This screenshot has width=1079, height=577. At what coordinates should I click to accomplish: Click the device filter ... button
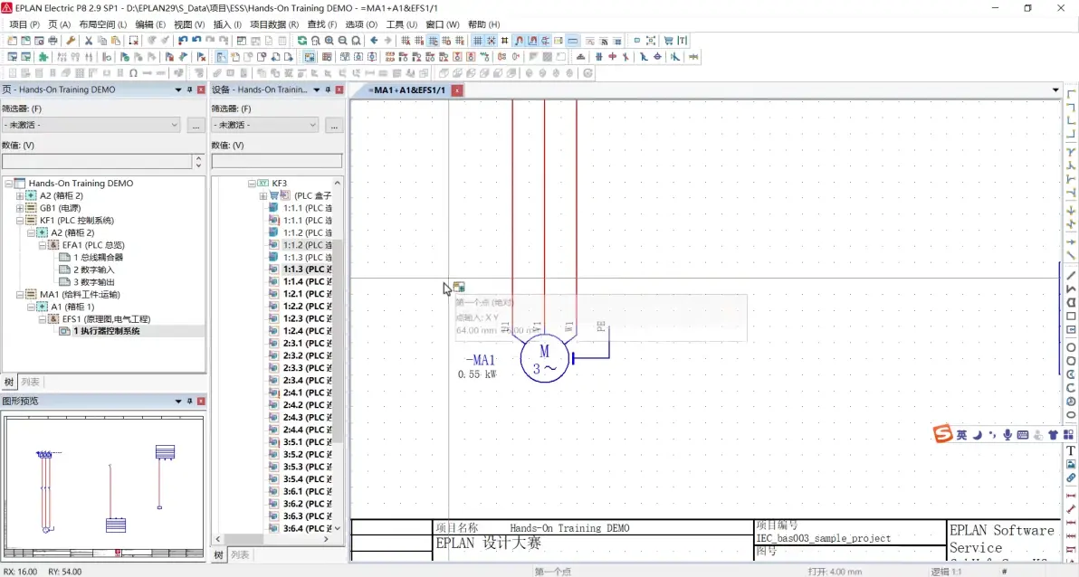click(x=334, y=125)
